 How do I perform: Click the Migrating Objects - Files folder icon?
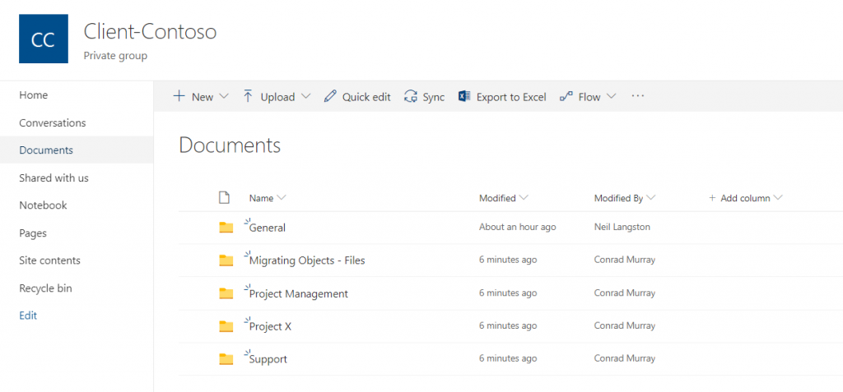coord(226,261)
